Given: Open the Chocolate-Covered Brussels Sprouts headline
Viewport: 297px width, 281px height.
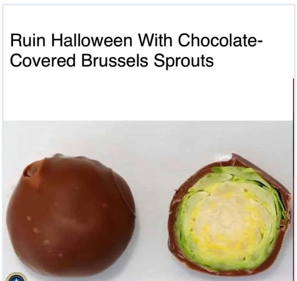Looking at the screenshot, I should click(x=136, y=50).
